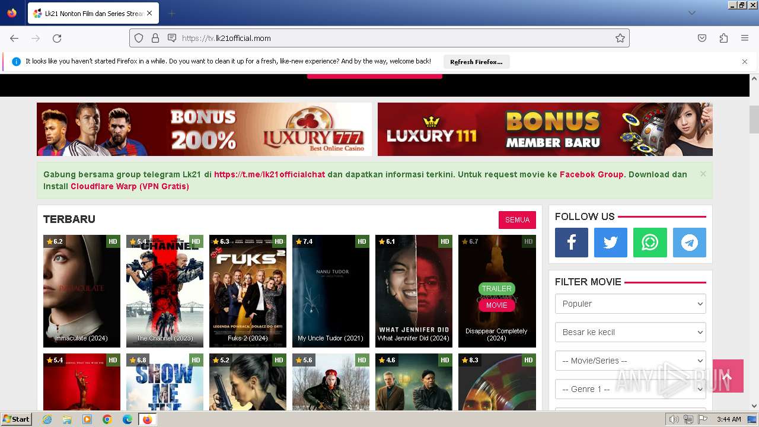
Task: Open the Luxury777 bonus 200% banner
Action: tap(204, 129)
